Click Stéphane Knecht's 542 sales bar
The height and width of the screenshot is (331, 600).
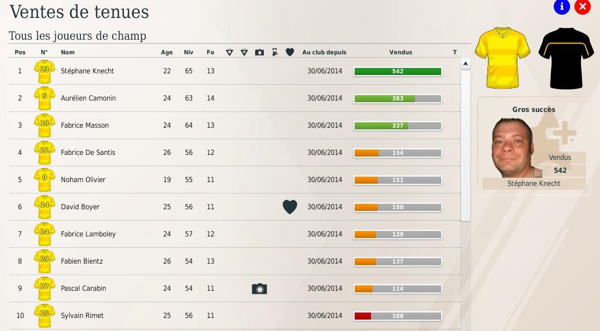pos(398,72)
